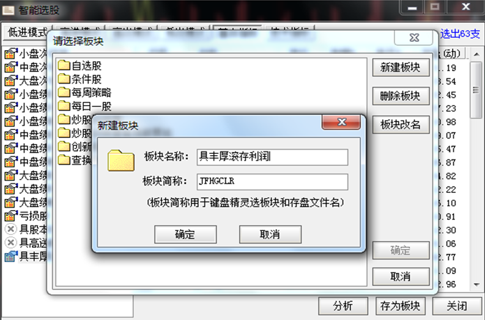The image size is (485, 320).
Task: Close the 新建板块 dialog with red X
Action: point(341,122)
